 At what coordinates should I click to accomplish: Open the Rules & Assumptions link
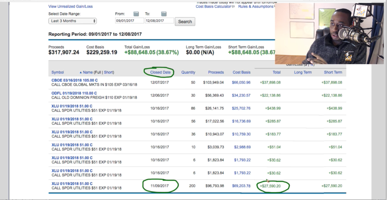point(256,6)
